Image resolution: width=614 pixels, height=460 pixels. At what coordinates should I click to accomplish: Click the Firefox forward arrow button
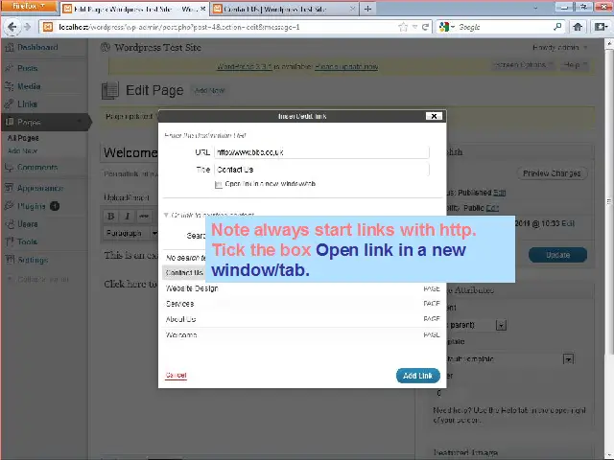tap(27, 27)
